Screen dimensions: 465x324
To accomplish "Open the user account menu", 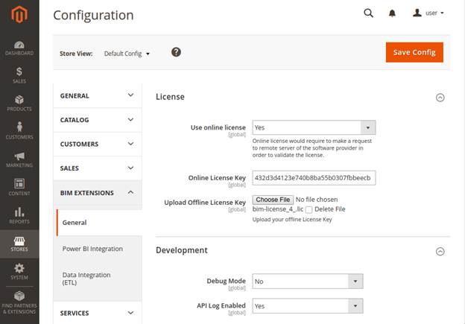I will [x=428, y=13].
